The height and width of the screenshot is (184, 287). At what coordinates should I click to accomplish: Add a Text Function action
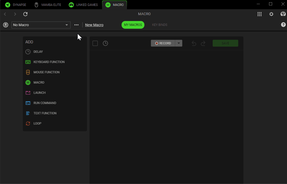45,113
